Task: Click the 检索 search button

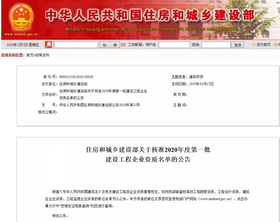Action: 110,45
